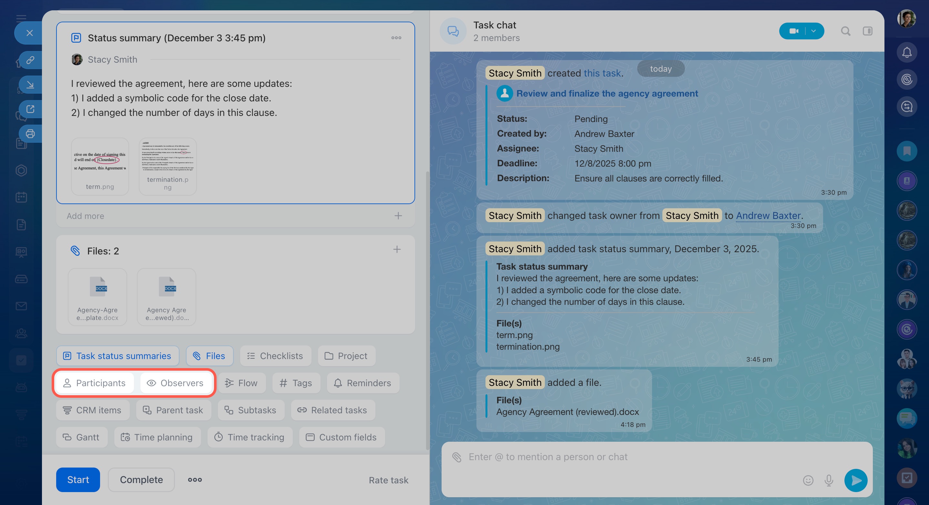Attach a file to chat message

pos(457,457)
